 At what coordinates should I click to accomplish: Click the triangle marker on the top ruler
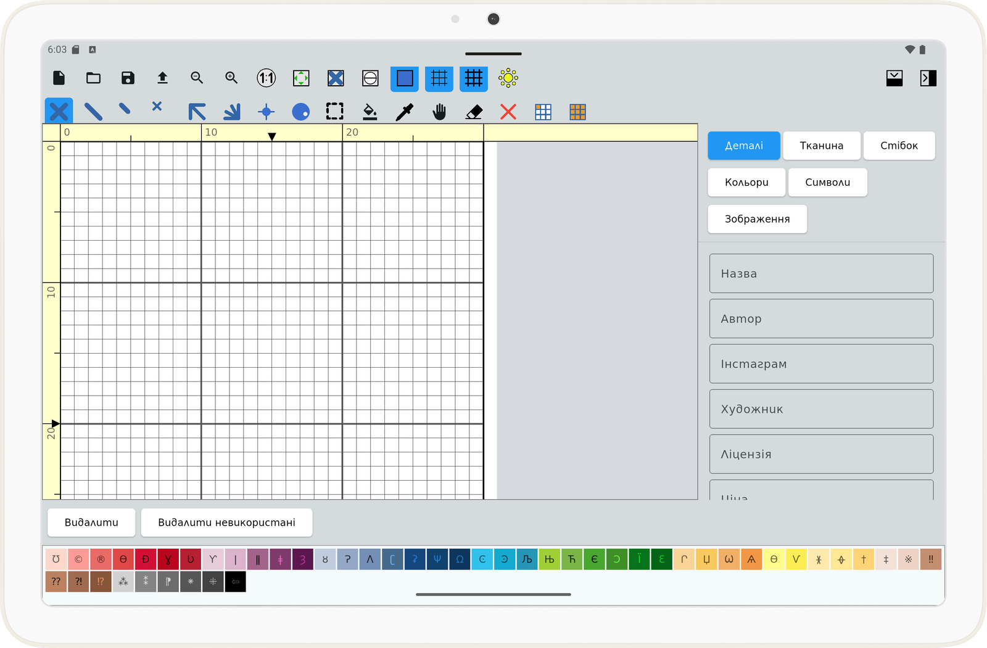click(x=272, y=136)
